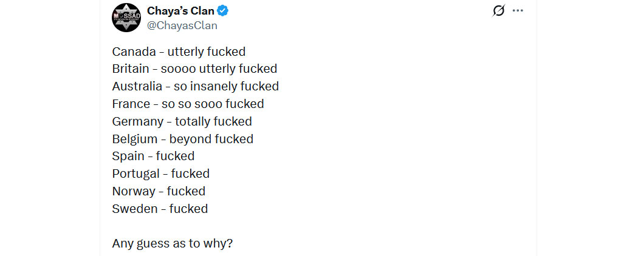Click the line starting with Australia
This screenshot has height=256, width=638.
pos(196,87)
